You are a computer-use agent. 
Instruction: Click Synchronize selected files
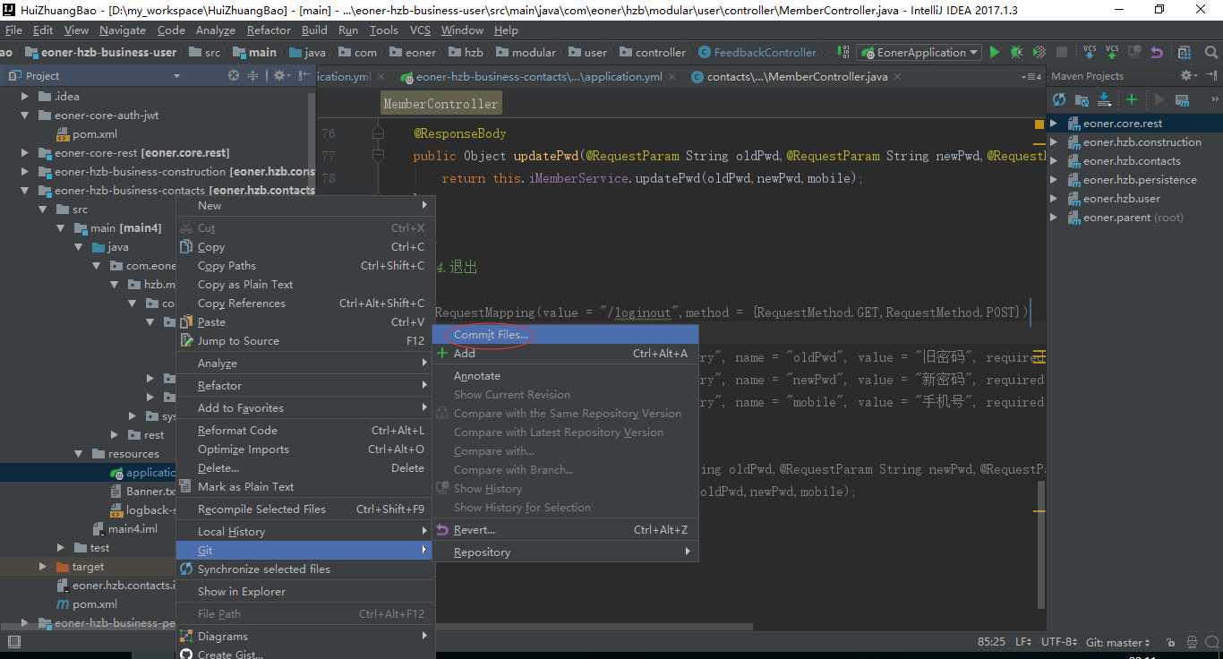(305, 569)
